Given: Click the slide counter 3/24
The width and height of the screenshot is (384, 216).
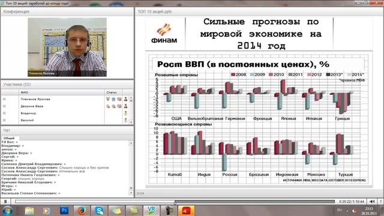Looking at the screenshot, I should 140,193.
